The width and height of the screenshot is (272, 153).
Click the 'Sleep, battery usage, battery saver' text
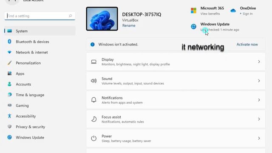(126, 141)
